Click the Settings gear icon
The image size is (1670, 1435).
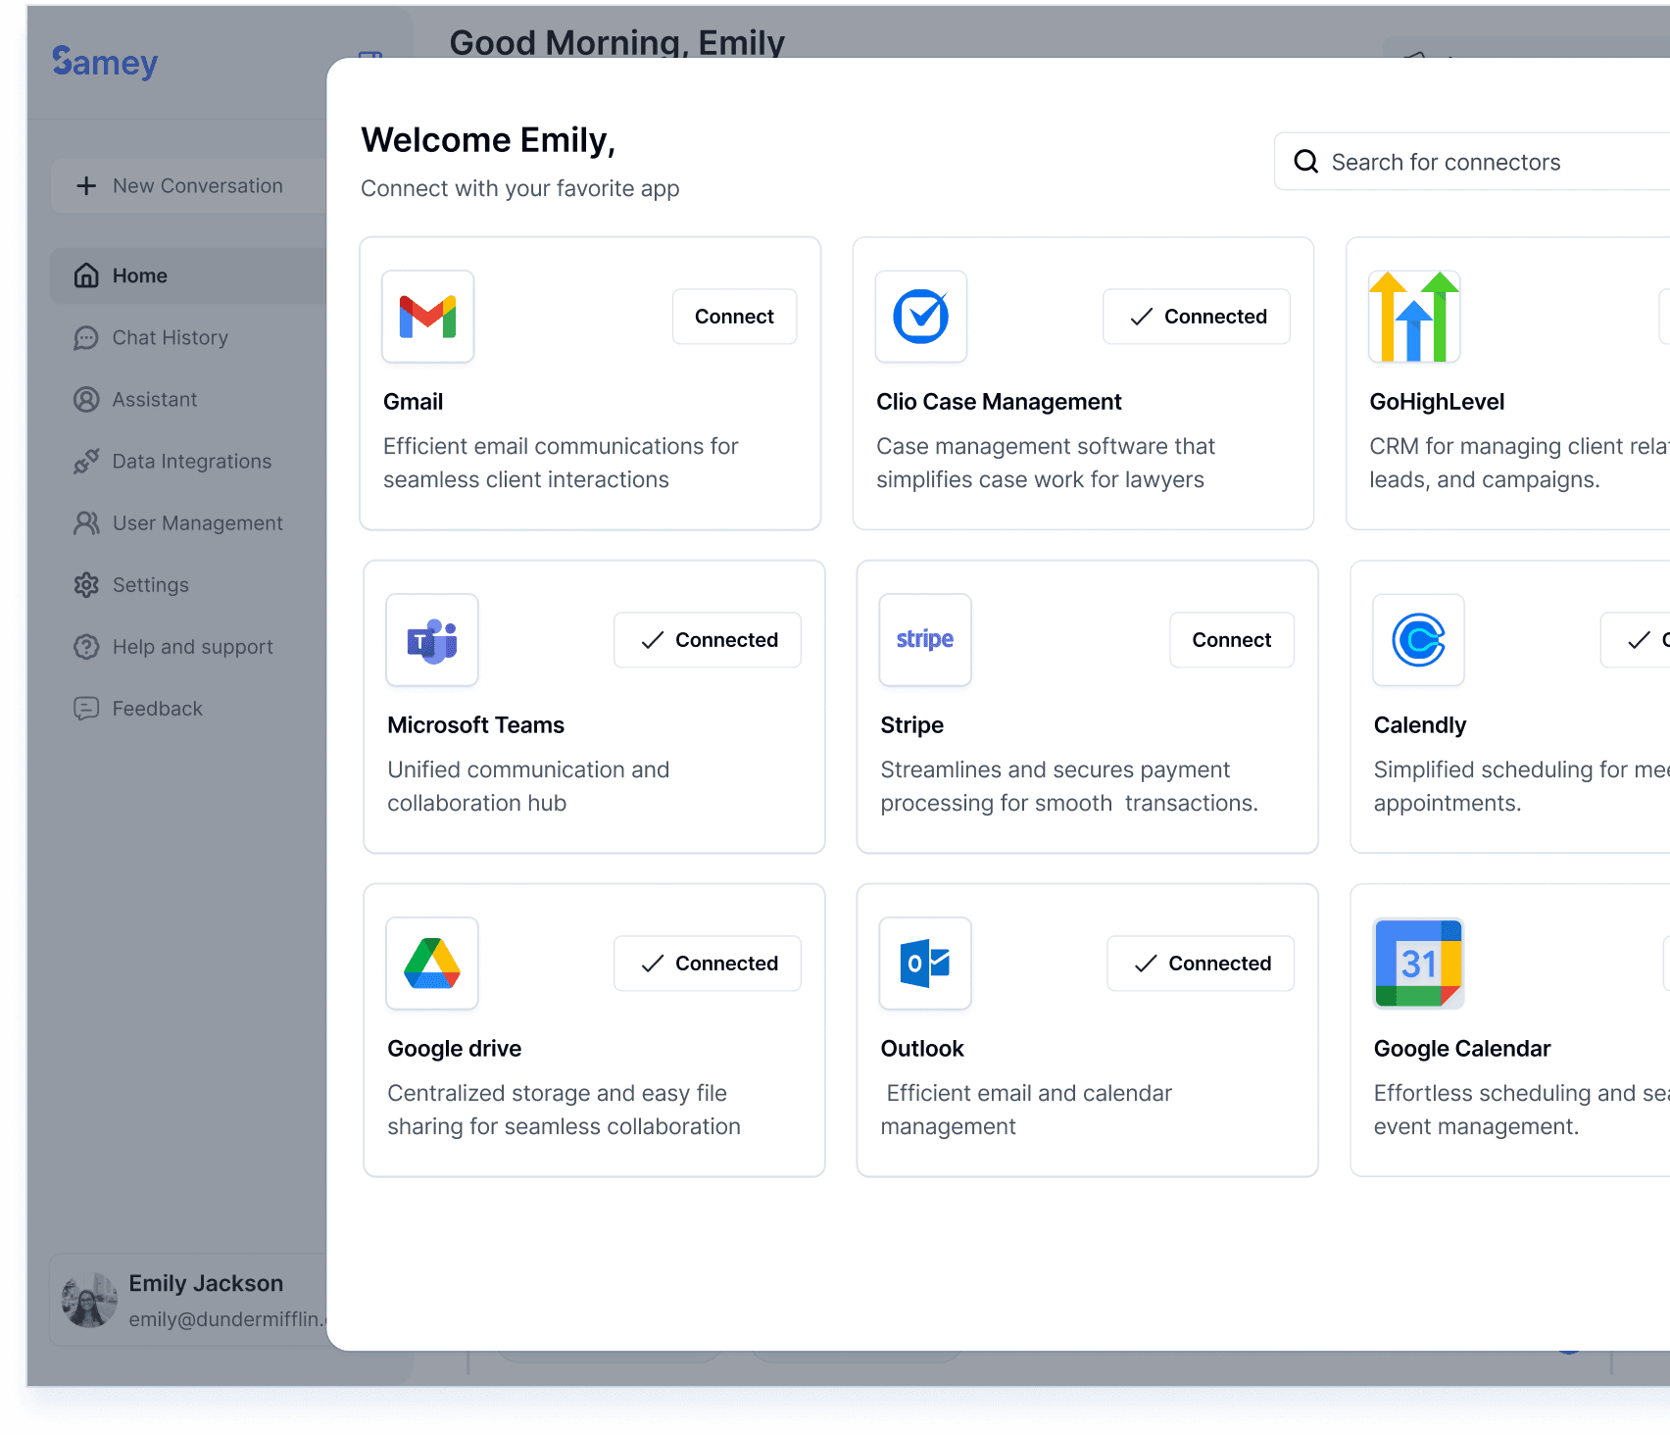[x=86, y=584]
